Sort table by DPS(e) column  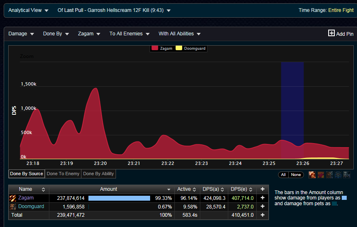pos(242,189)
